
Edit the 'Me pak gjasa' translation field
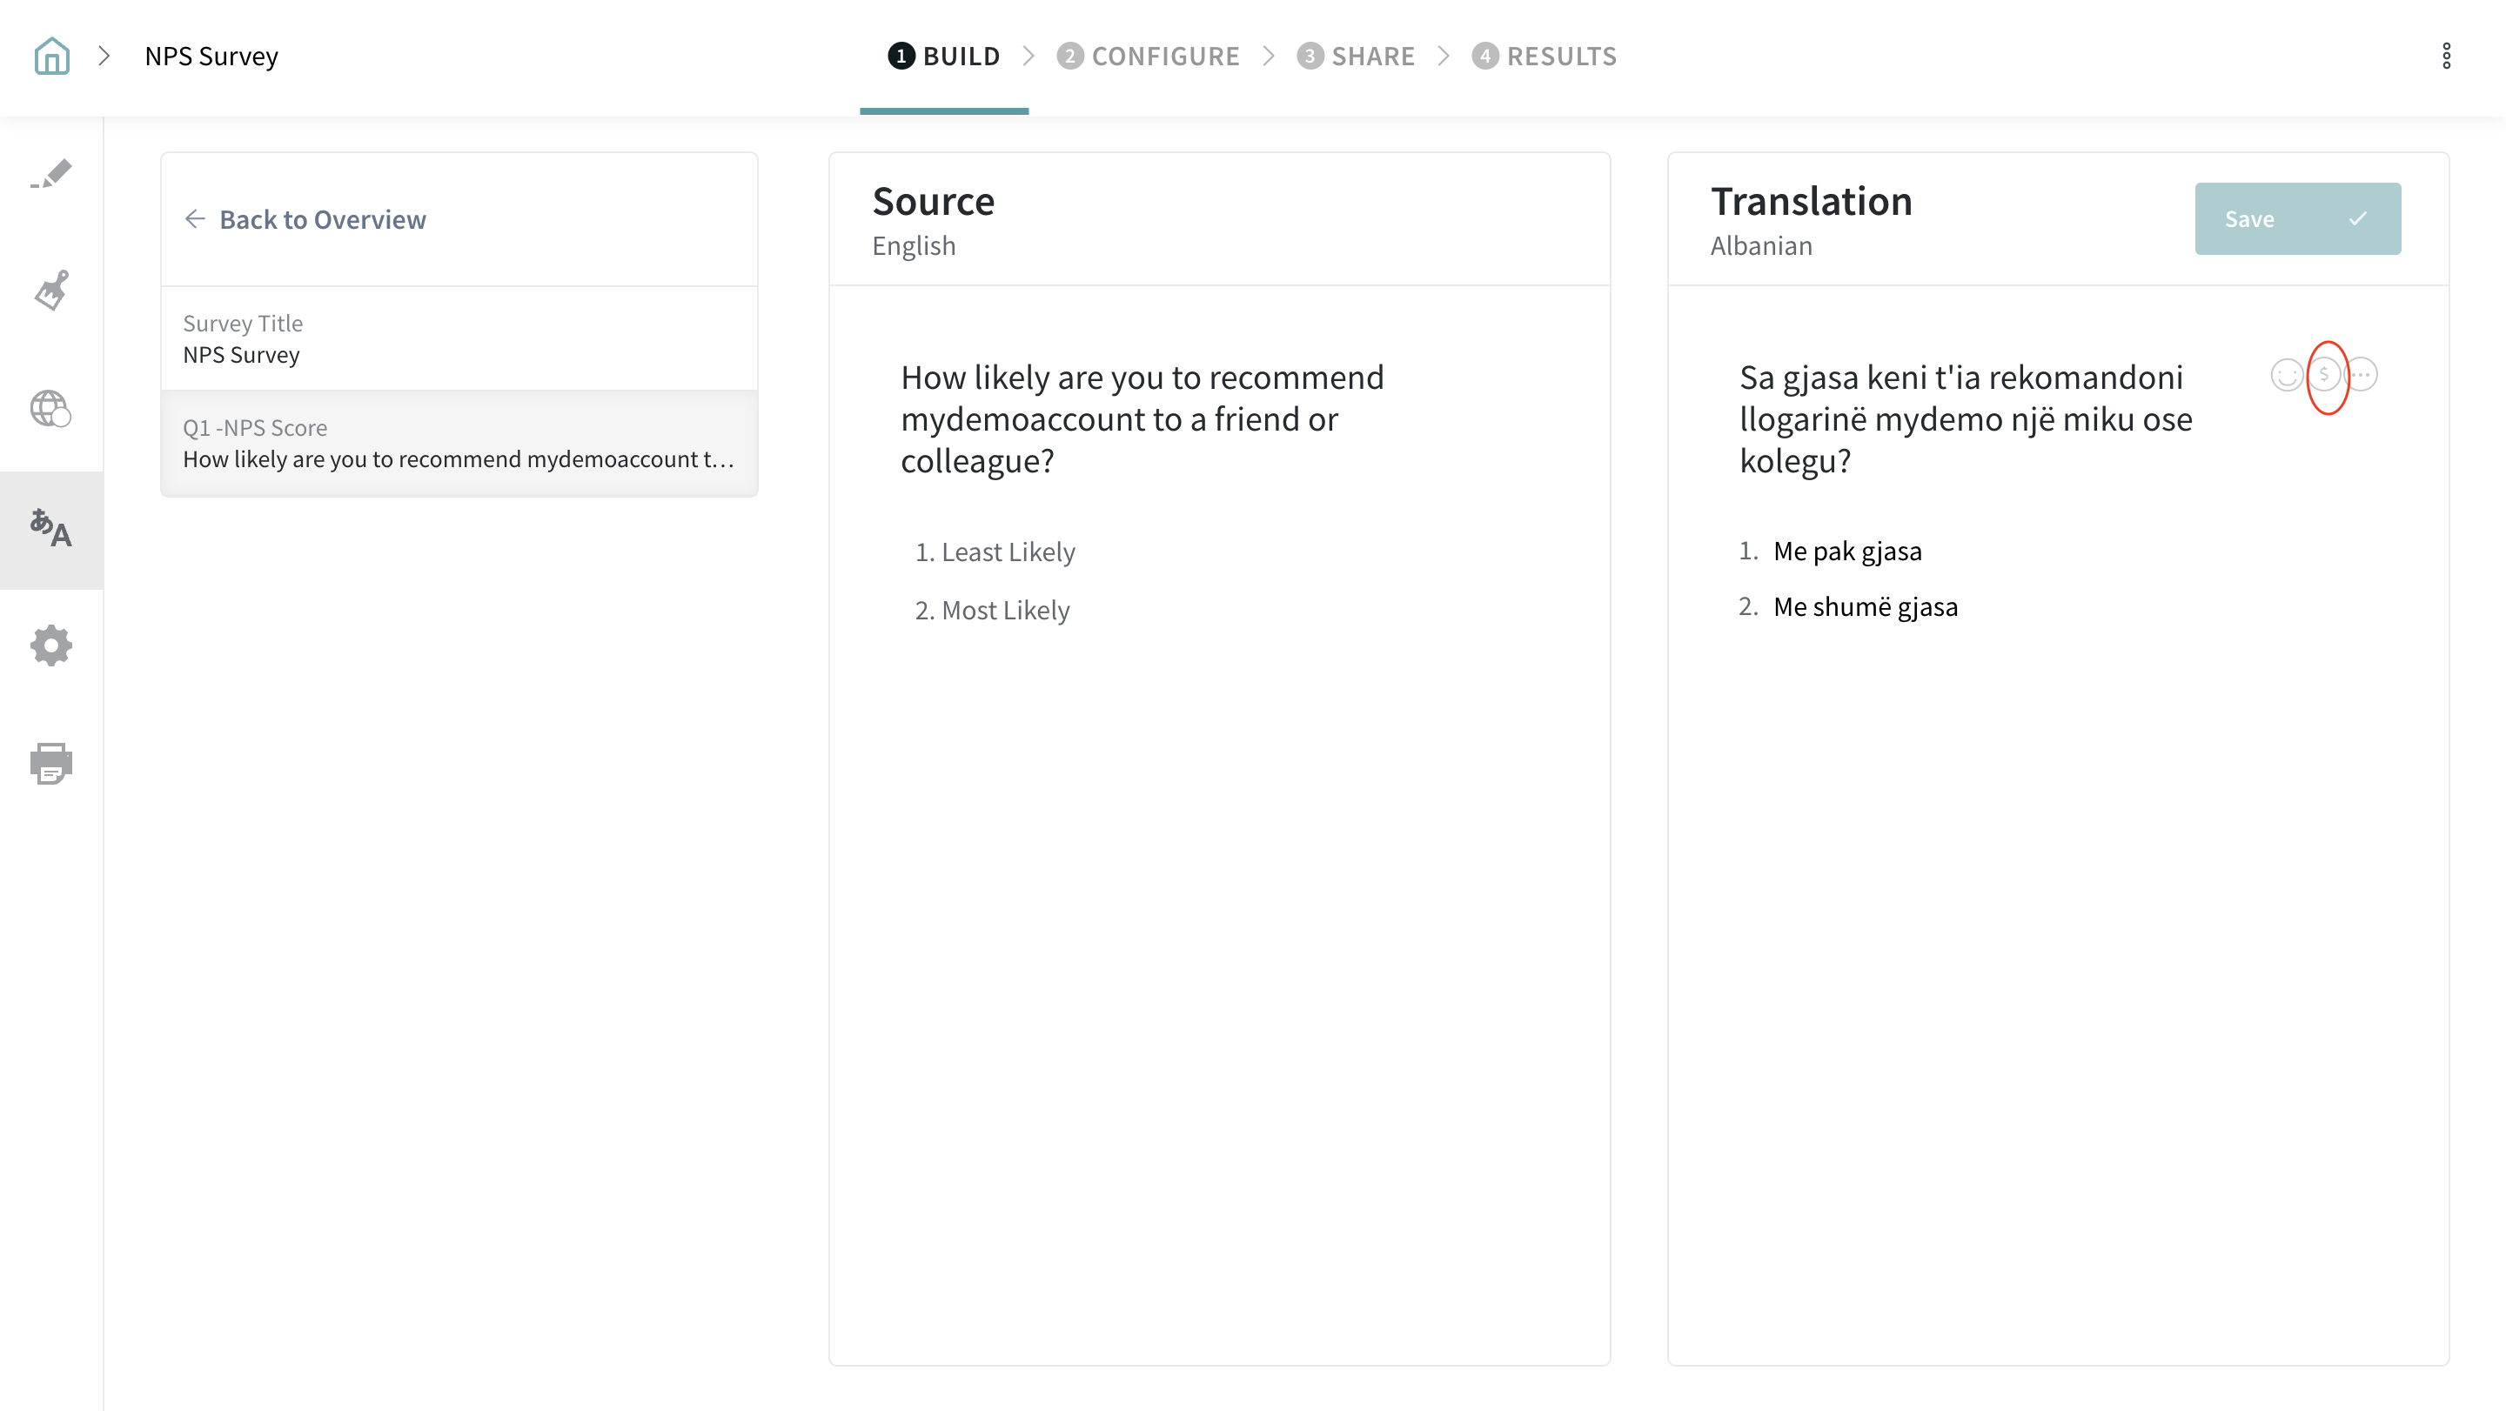[1847, 552]
